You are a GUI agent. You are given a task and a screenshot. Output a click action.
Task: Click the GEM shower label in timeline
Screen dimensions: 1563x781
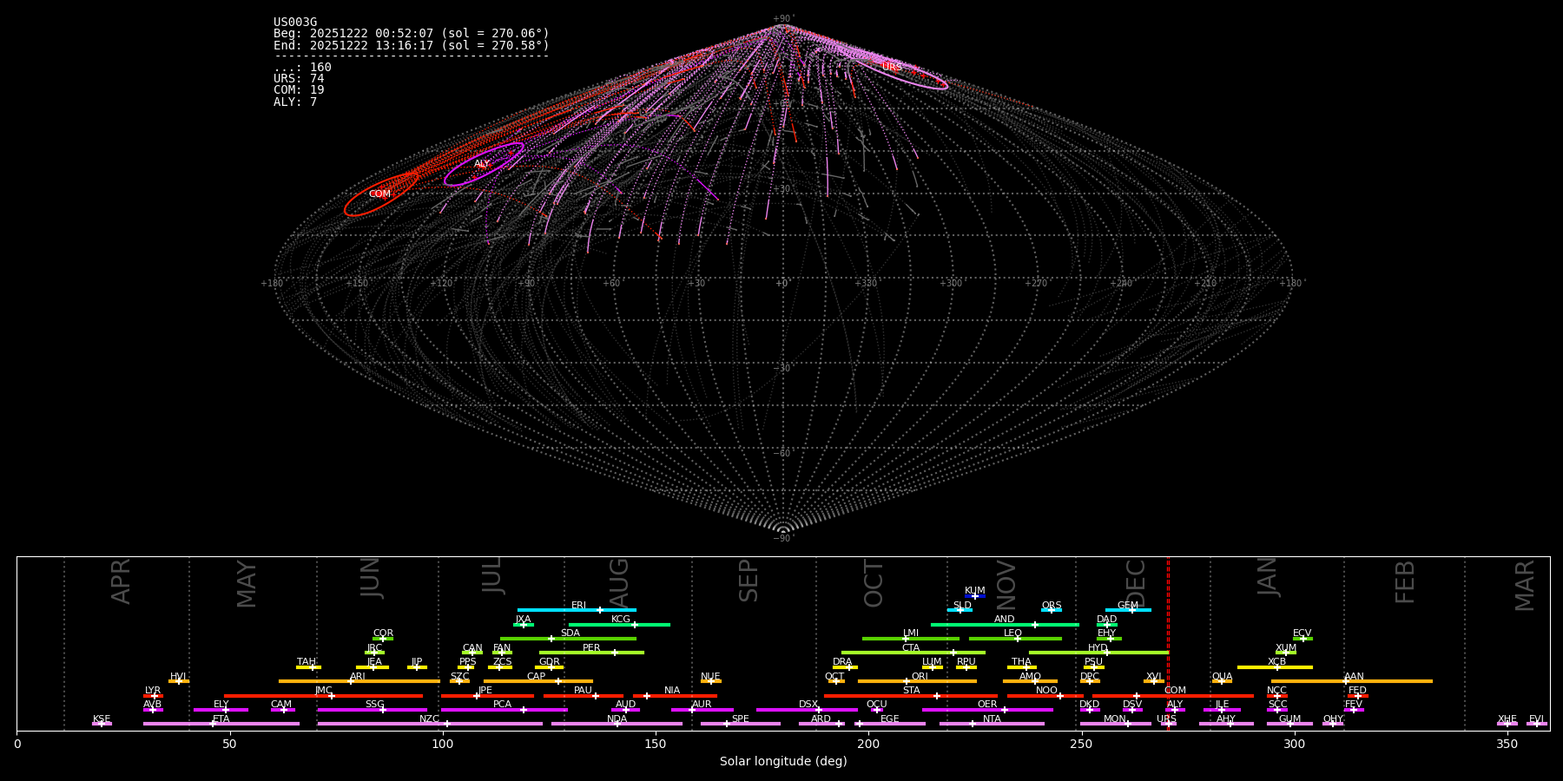click(x=1128, y=606)
